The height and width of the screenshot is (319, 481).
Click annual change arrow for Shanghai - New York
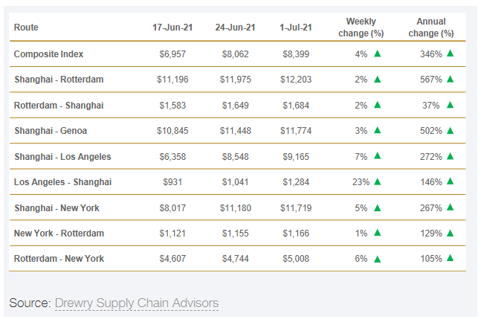[450, 207]
